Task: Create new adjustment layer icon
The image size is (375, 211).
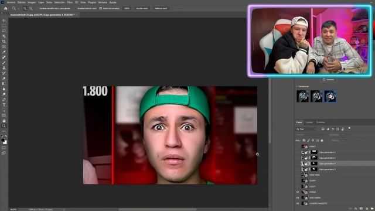Action: click(367, 209)
